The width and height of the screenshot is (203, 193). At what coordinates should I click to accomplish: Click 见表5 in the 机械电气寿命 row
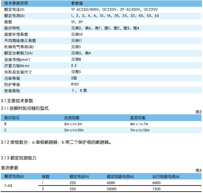coord(76,47)
